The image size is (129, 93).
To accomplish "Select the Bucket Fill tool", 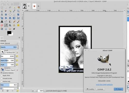I will 6,22.
